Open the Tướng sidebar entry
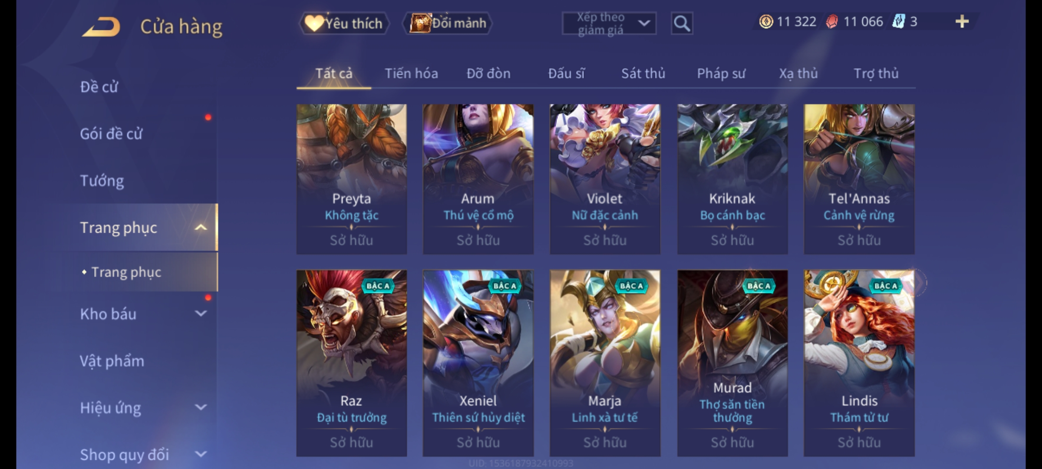The image size is (1042, 469). [102, 181]
